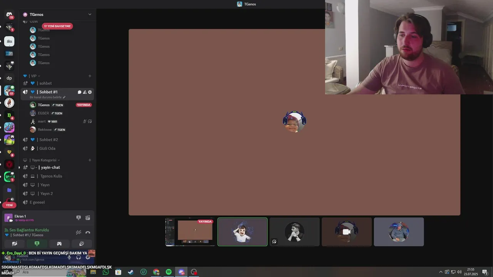This screenshot has height=277, width=493.
Task: Join the Tgenos Kulis voice channel
Action: click(57, 176)
